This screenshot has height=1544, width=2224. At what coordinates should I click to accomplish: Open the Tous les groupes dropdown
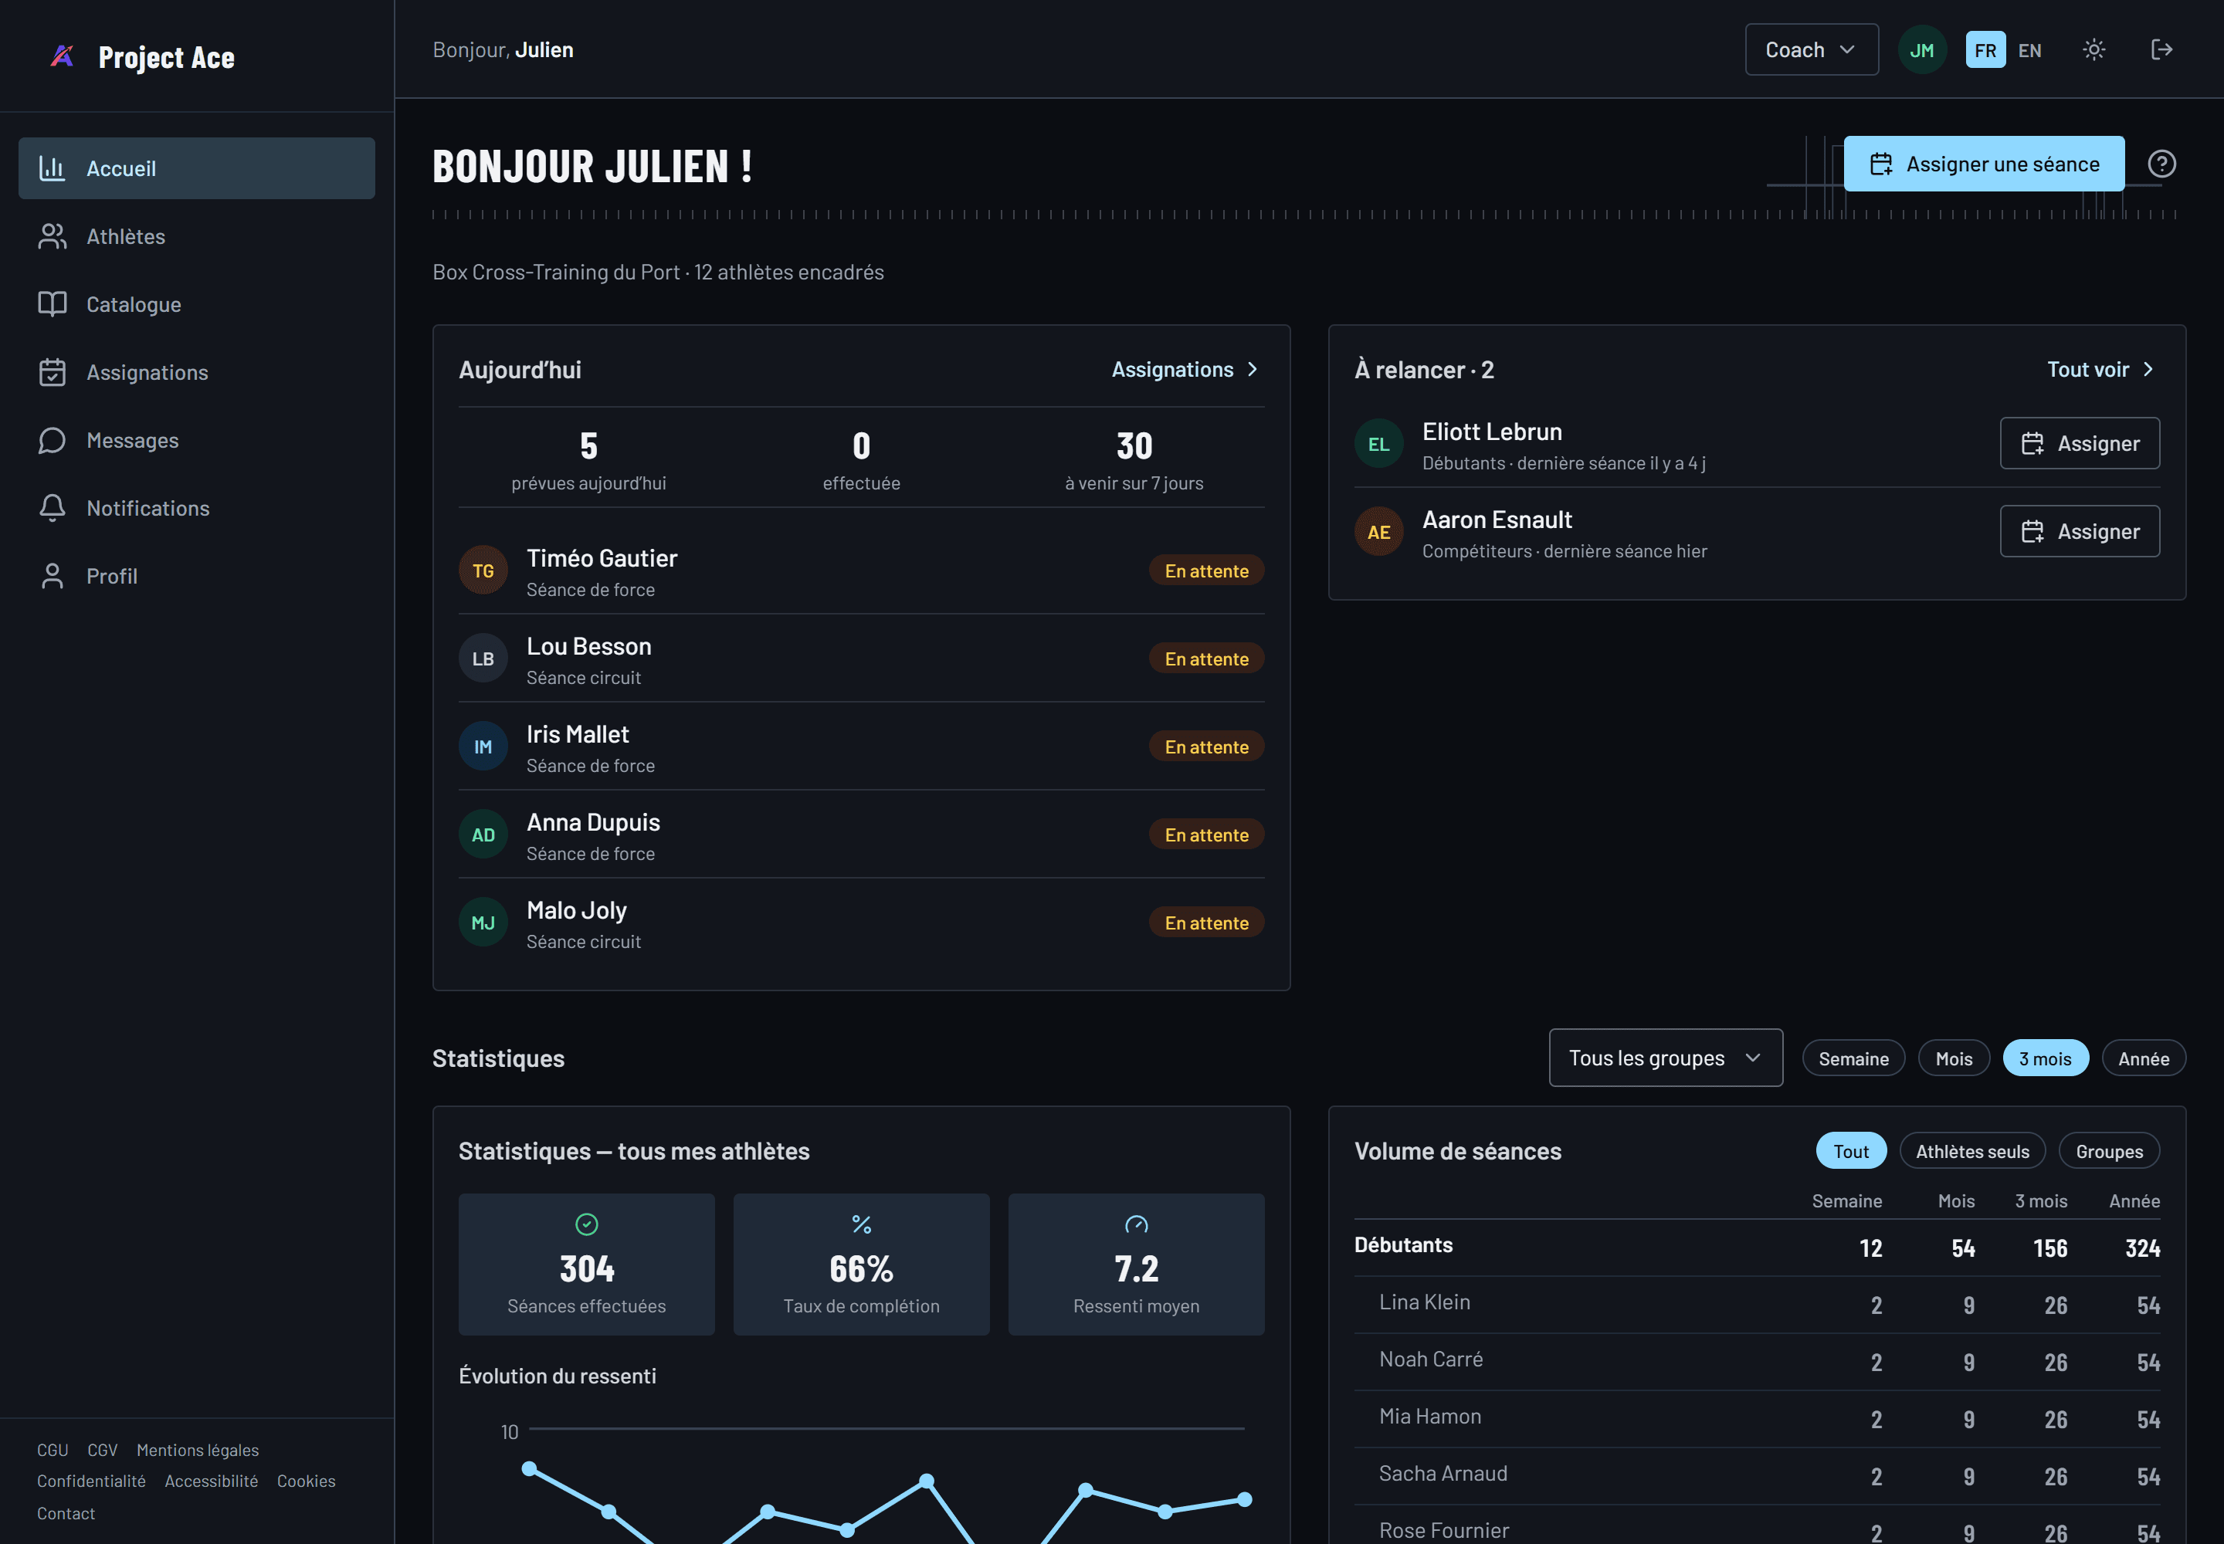(1665, 1058)
